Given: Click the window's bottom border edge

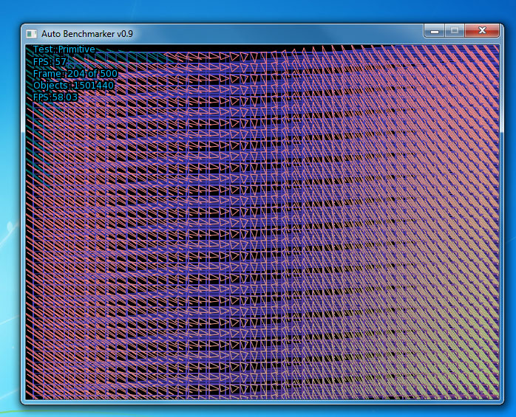Looking at the screenshot, I should point(263,402).
